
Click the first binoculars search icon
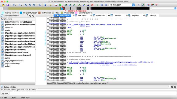pos(26,5)
